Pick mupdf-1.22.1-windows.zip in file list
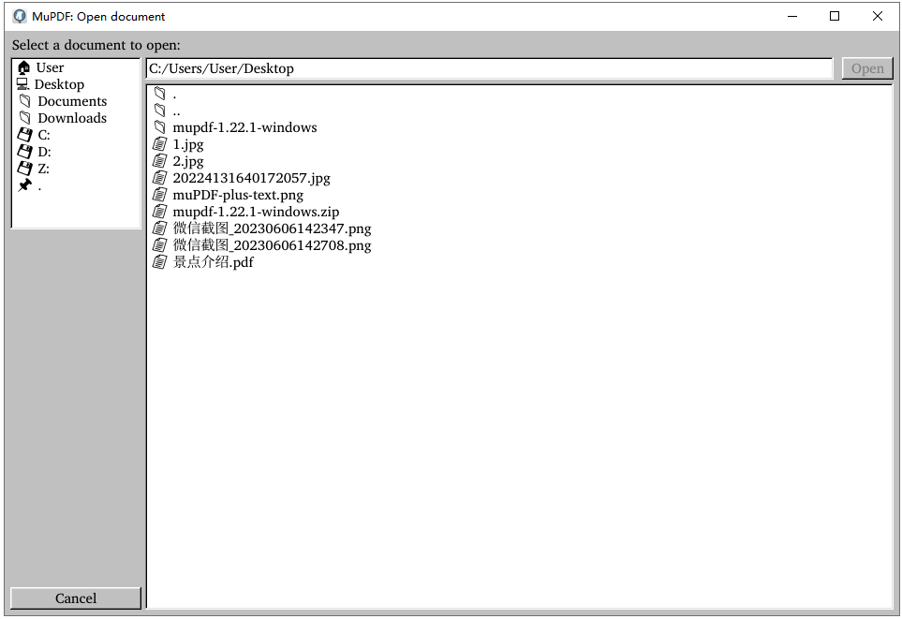This screenshot has width=902, height=619. click(x=256, y=212)
